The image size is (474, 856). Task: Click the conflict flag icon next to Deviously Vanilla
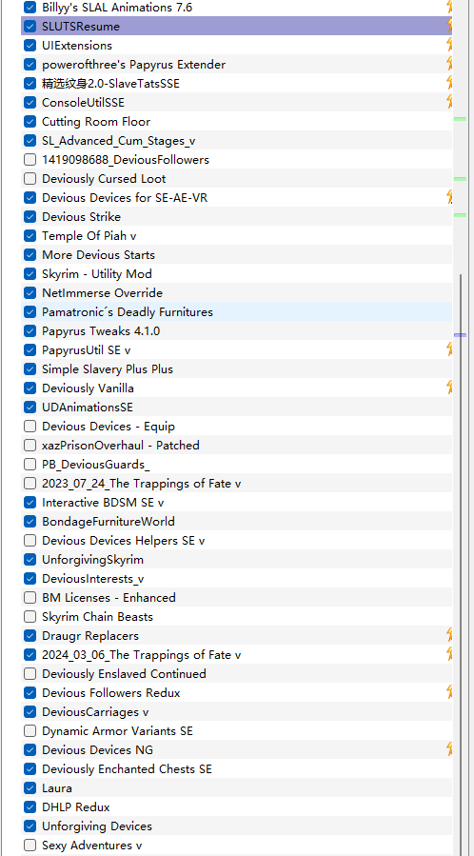449,388
